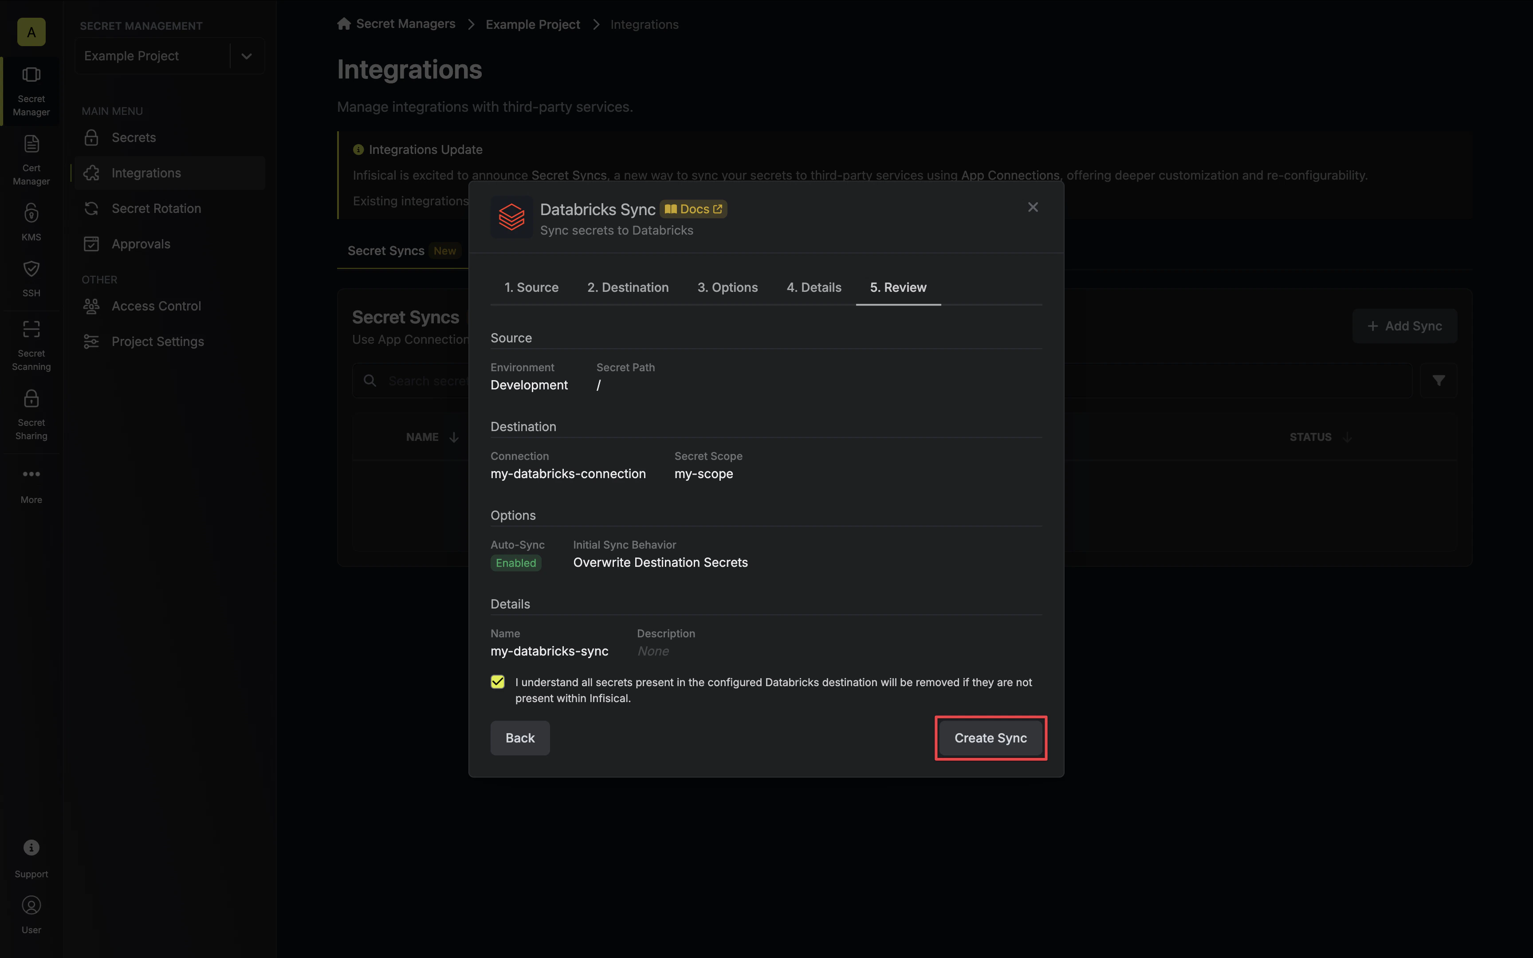Open Access Control menu item
Screen dimensions: 1533x958
(169, 306)
